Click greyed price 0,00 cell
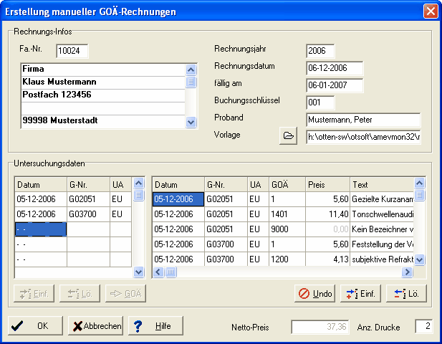 pos(327,229)
